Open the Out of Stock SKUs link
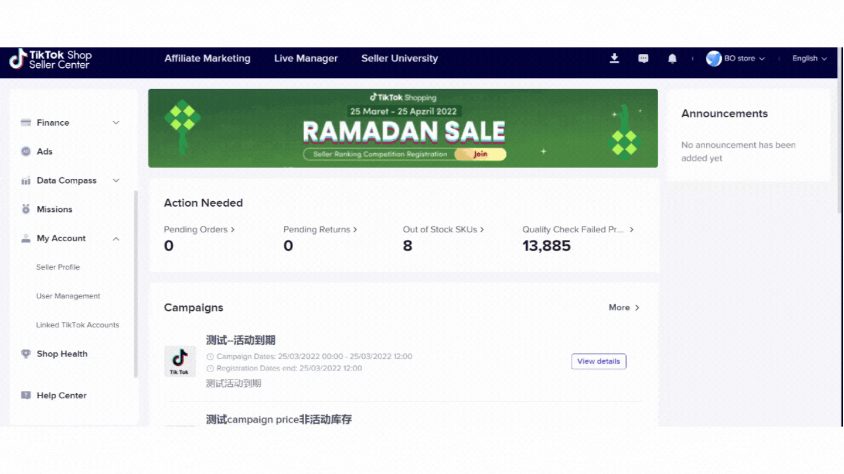The height and width of the screenshot is (474, 844). coord(444,230)
